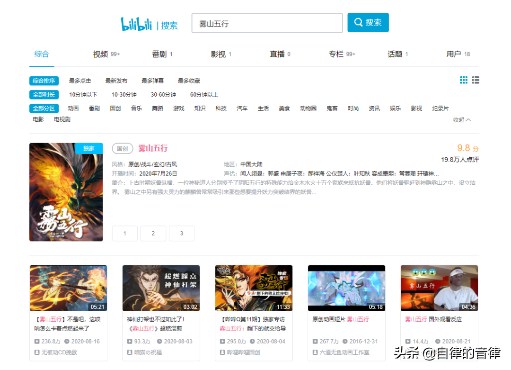Filter by 电影 category
The height and width of the screenshot is (370, 511).
38,119
